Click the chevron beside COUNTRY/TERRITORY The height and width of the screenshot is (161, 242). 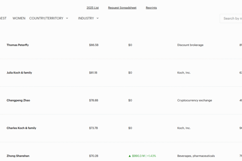click(67, 18)
